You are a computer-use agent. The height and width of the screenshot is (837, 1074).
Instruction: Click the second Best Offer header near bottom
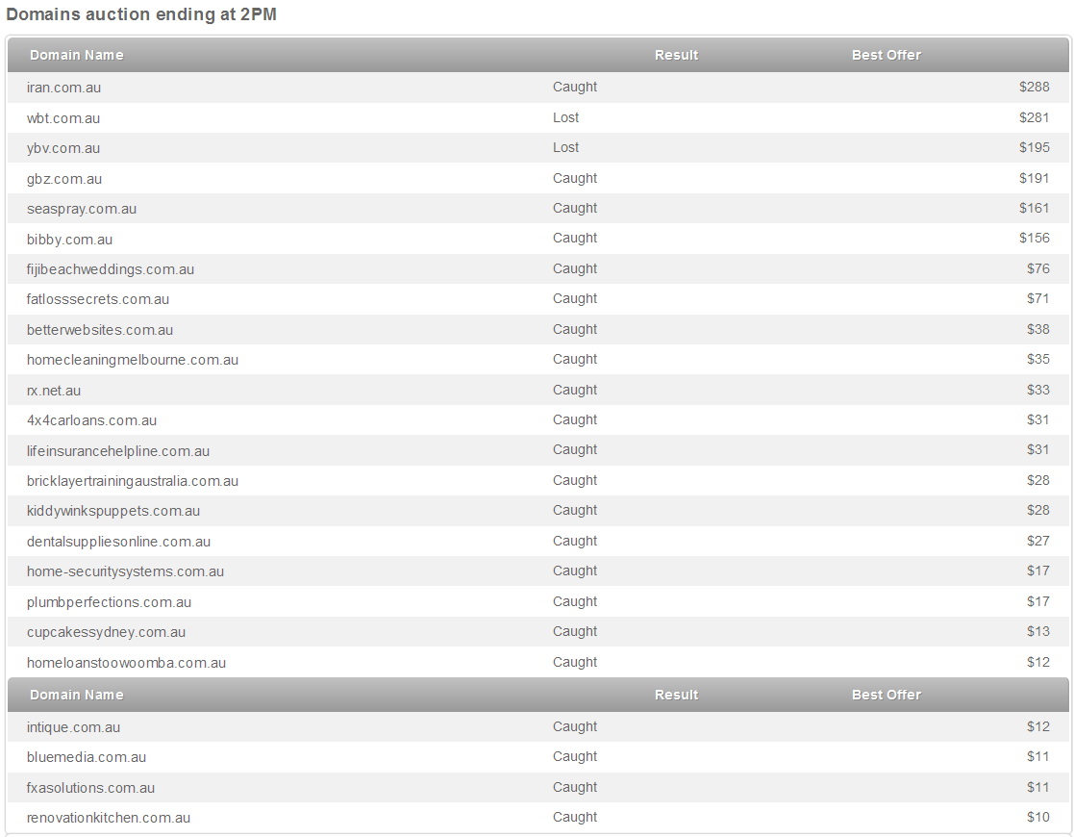(887, 695)
